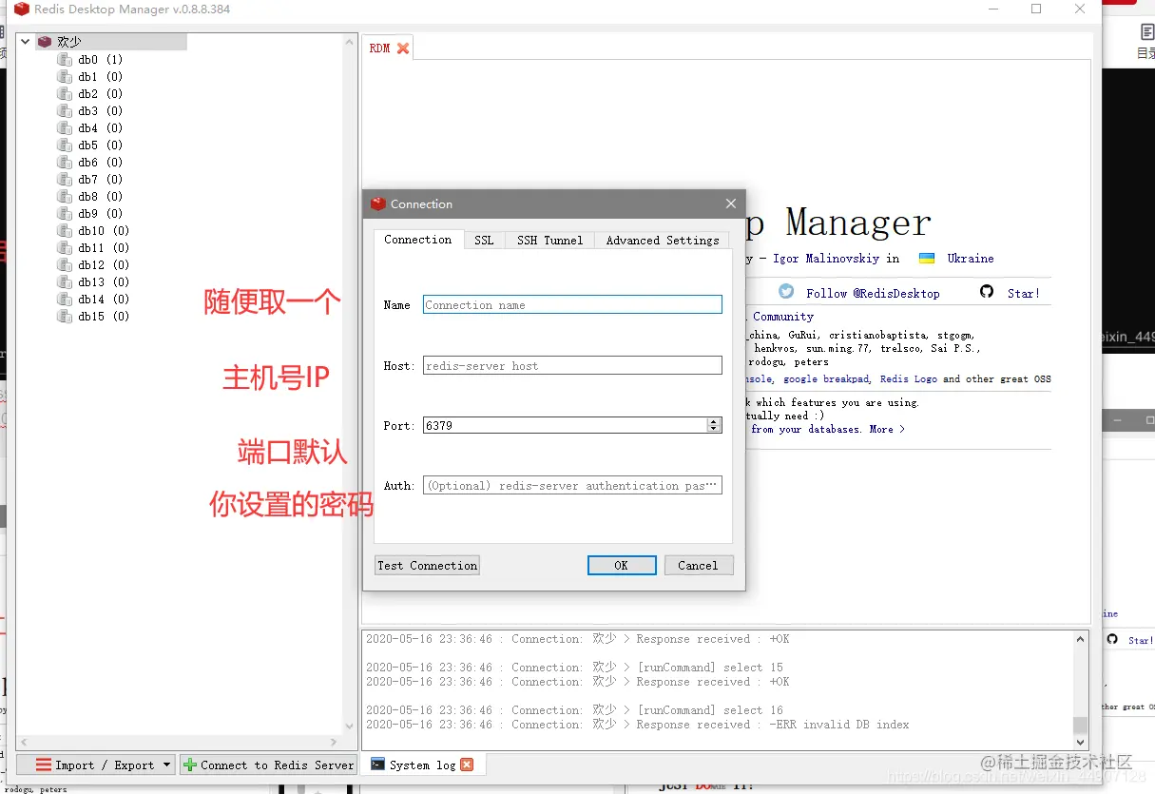Viewport: 1155px width, 794px height.
Task: Increase the Port value with up arrow
Action: click(714, 421)
